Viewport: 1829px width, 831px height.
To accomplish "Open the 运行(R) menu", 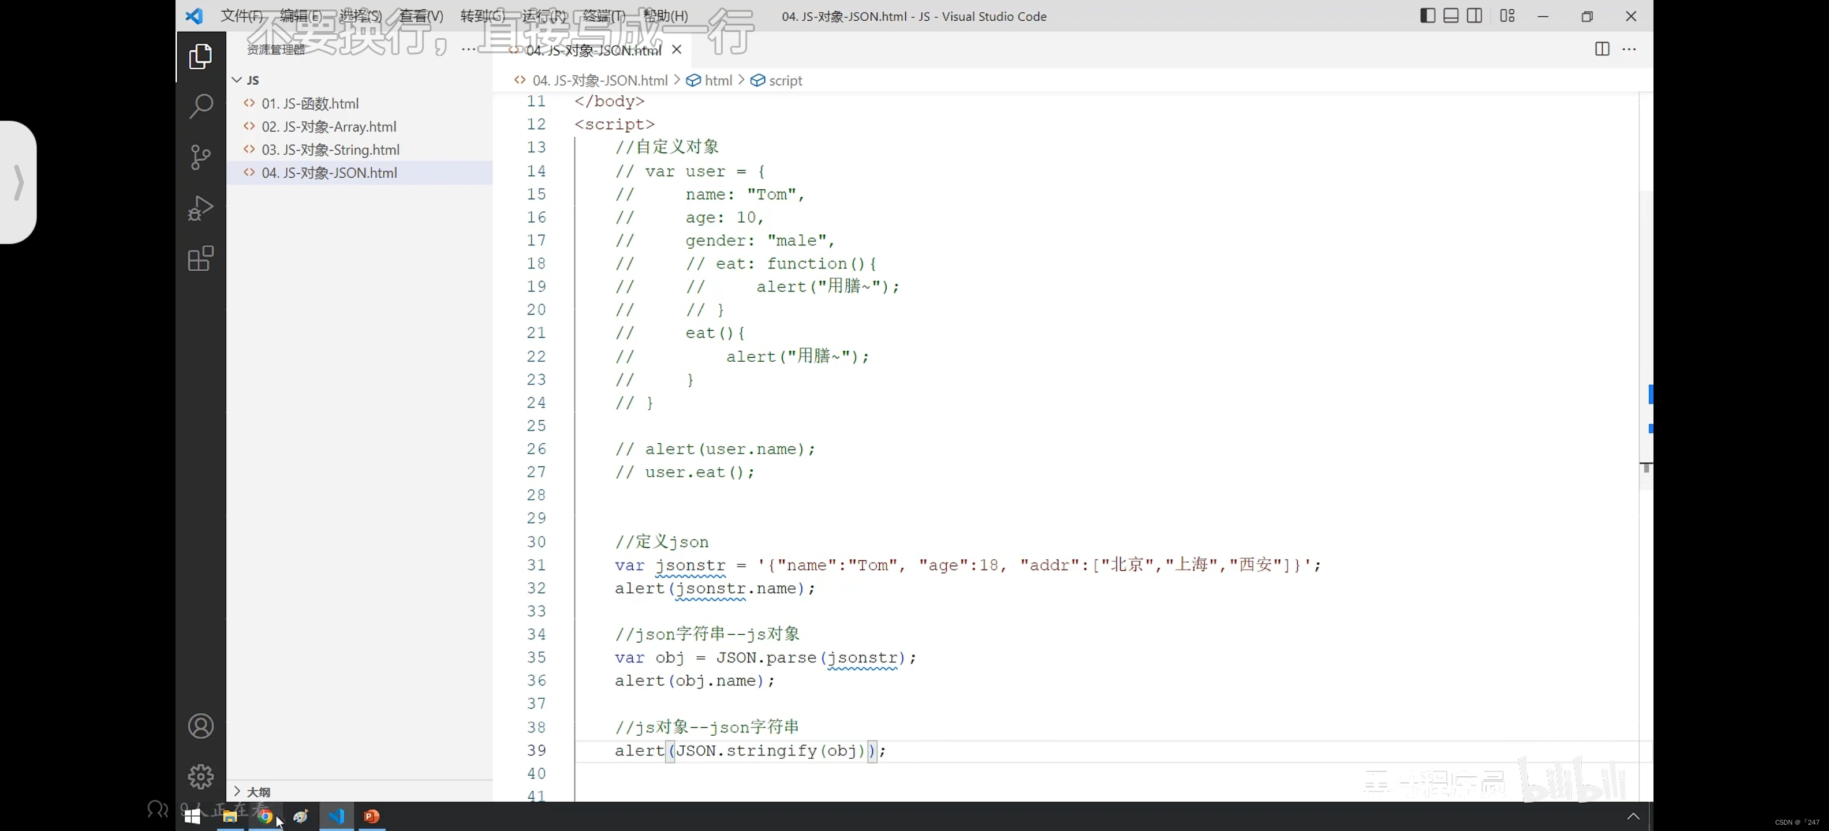I will [x=543, y=16].
